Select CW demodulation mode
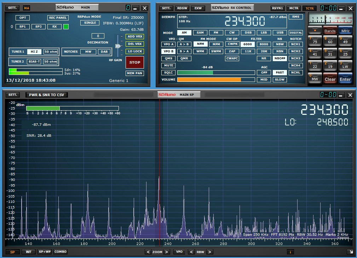The height and width of the screenshot is (258, 357). [x=232, y=33]
